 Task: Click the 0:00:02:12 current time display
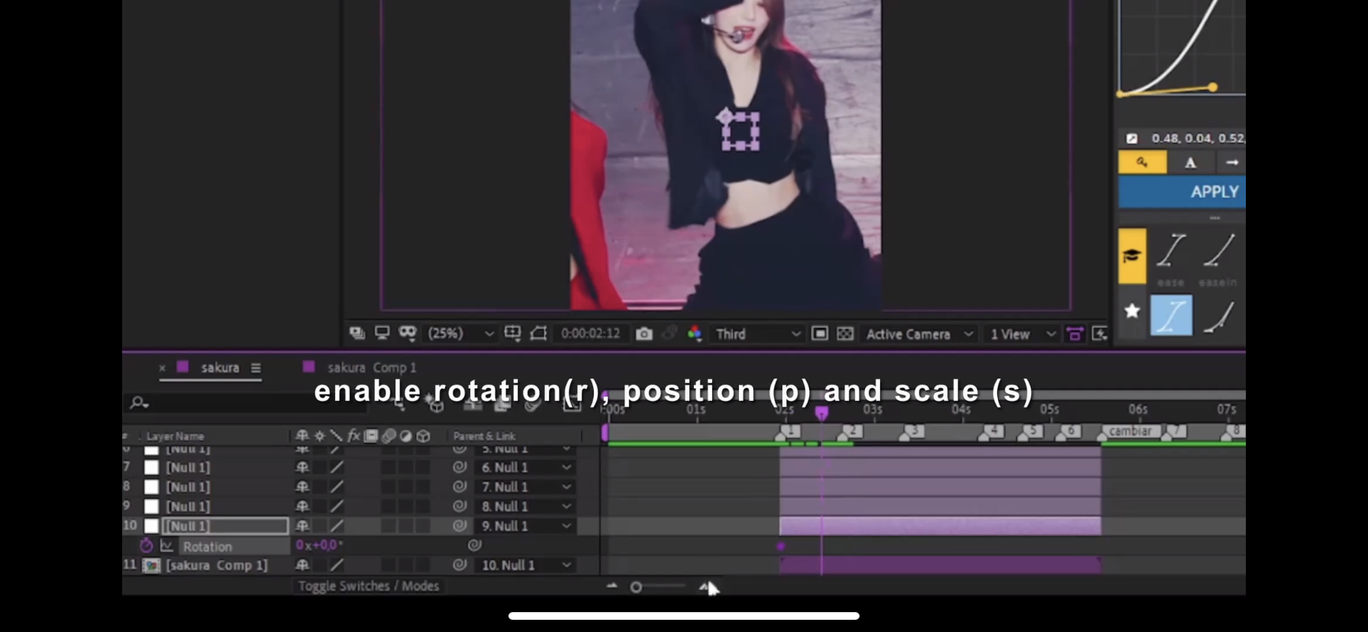click(x=590, y=334)
